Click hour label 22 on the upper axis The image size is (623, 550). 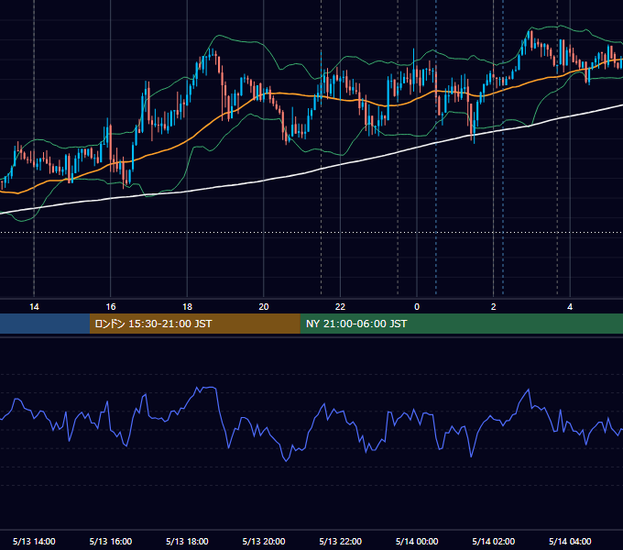[340, 307]
